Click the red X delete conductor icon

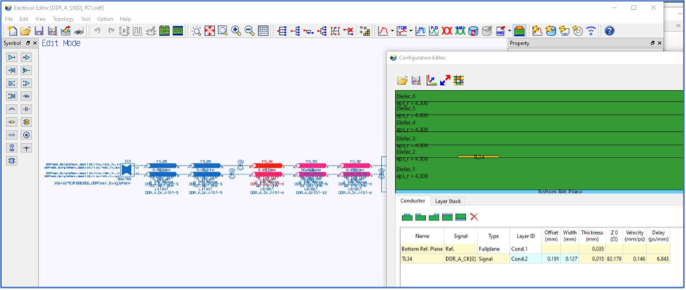474,217
